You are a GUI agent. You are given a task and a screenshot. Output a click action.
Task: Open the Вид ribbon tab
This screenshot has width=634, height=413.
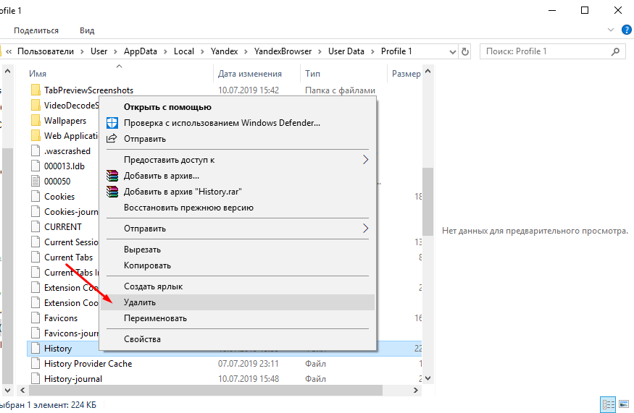pos(87,30)
